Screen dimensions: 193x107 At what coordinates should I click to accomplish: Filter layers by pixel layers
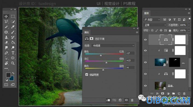coord(165,19)
